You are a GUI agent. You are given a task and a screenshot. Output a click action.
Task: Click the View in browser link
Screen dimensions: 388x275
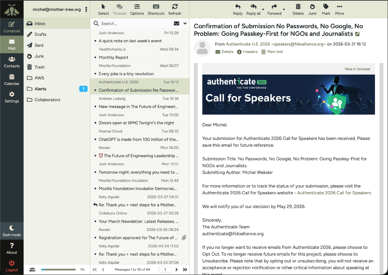click(357, 69)
